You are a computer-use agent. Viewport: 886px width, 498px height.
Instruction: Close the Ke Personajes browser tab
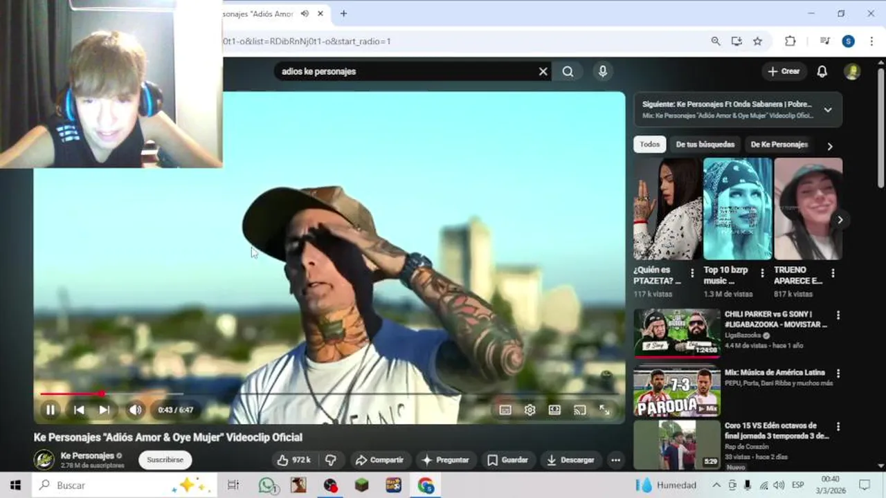pyautogui.click(x=320, y=14)
